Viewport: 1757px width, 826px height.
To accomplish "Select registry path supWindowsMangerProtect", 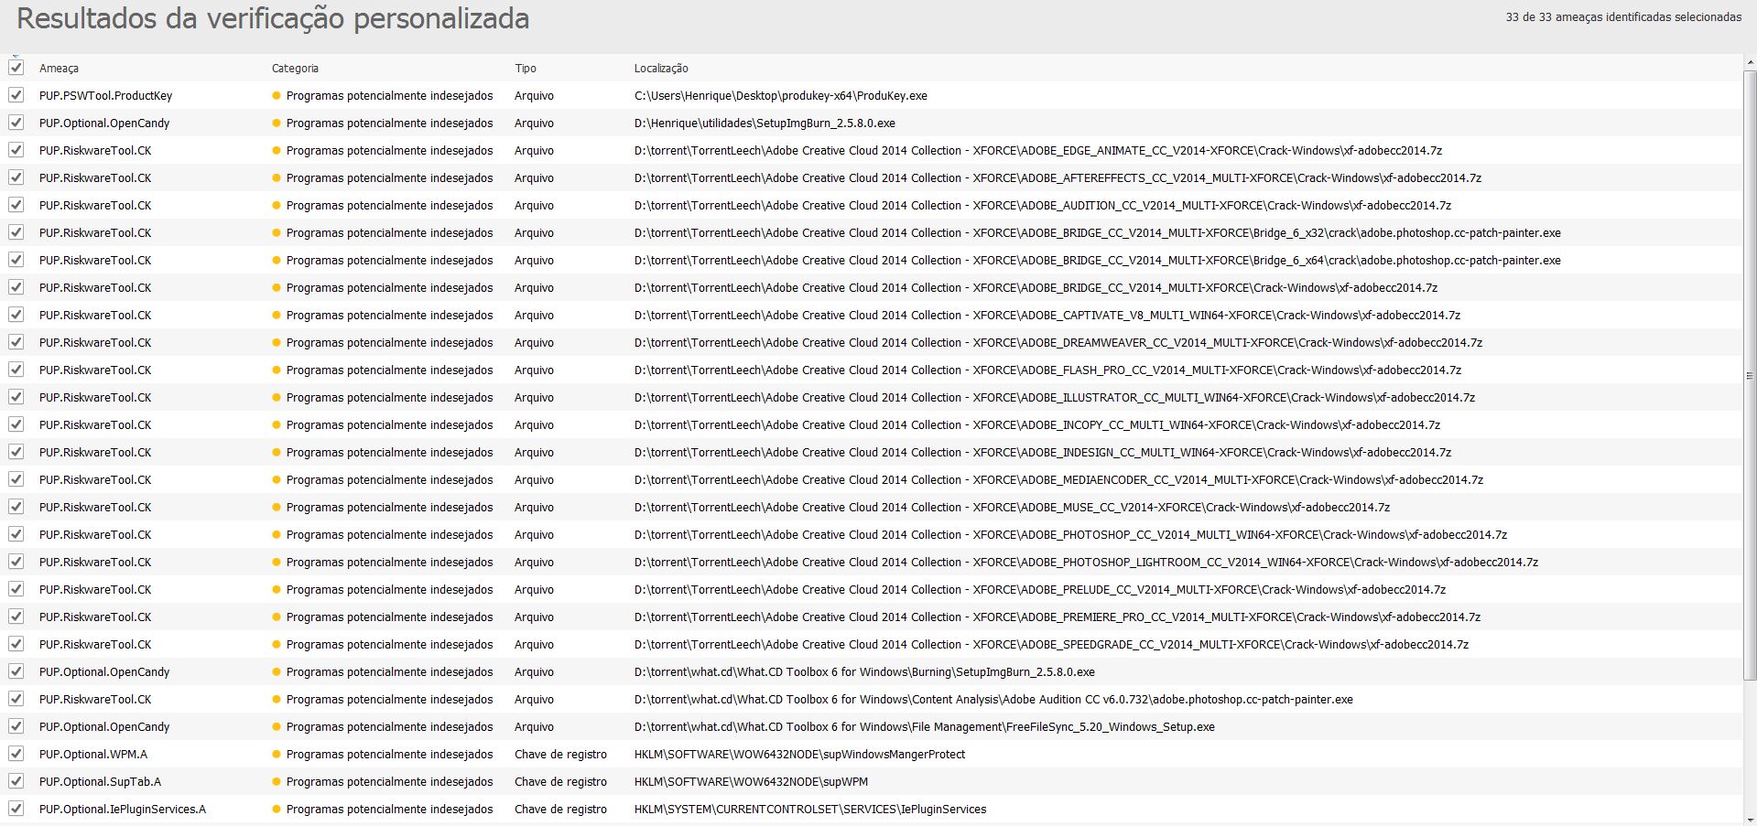I will 799,755.
